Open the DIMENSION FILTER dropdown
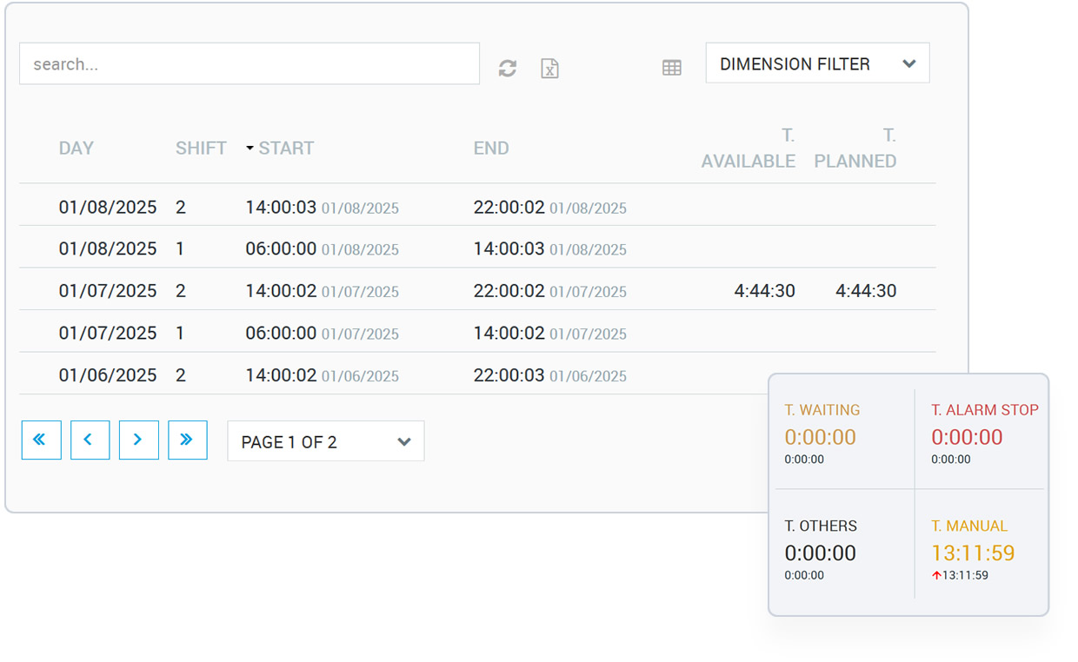 click(x=818, y=63)
